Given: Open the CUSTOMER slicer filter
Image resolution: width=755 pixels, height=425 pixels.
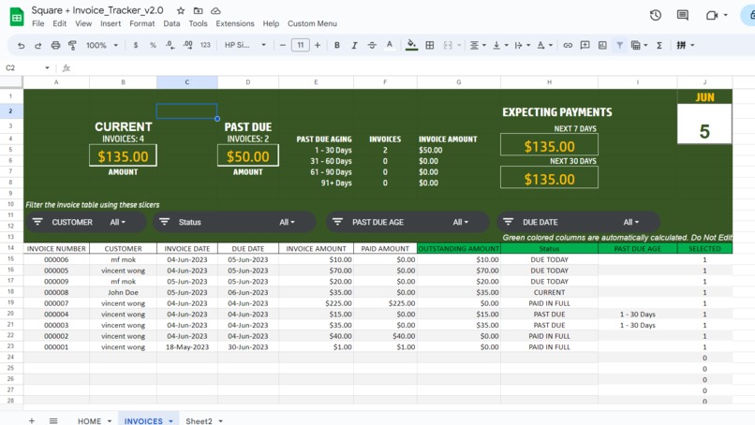Looking at the screenshot, I should (85, 222).
